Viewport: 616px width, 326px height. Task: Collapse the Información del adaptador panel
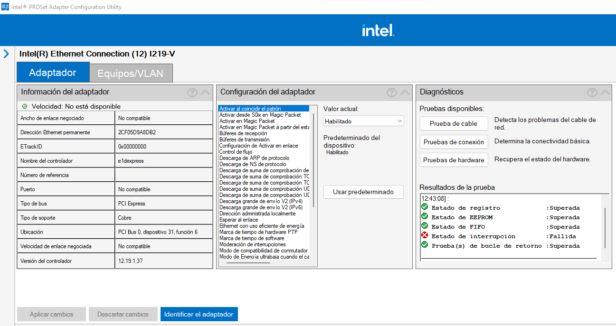click(x=205, y=93)
